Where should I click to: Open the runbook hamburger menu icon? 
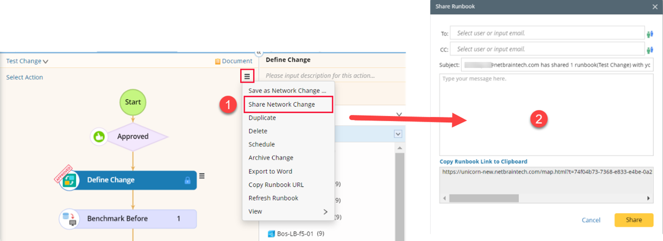click(247, 76)
